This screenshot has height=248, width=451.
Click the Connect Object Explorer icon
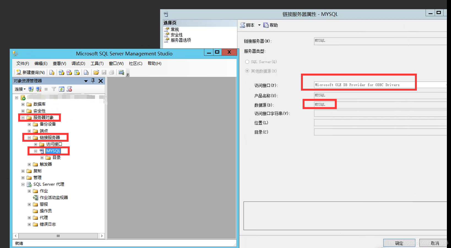(31, 89)
